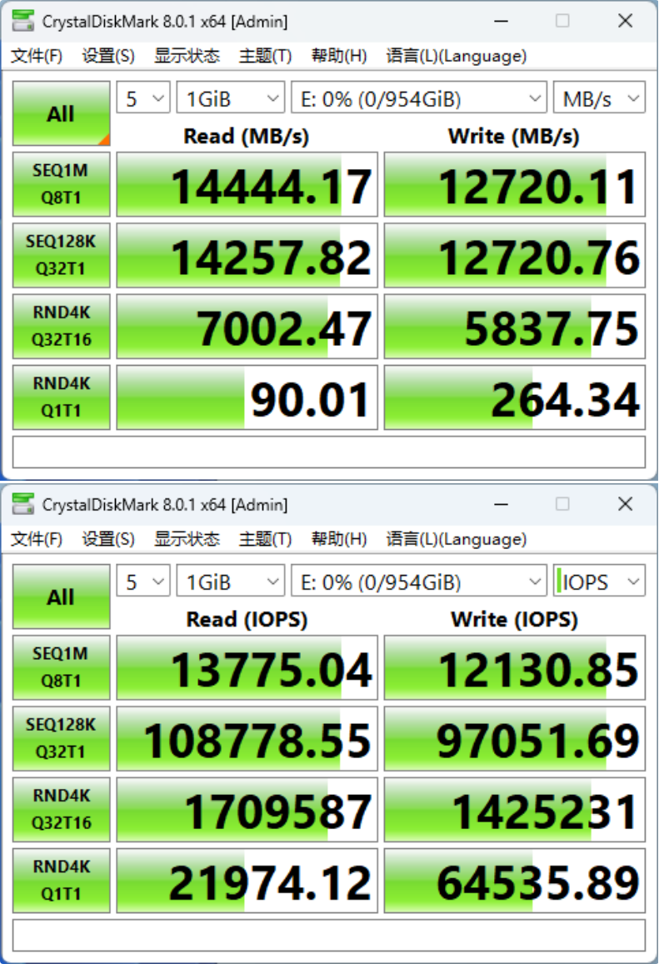
Task: Click the CrystalDiskMark icon in the MB/s window title bar
Action: pyautogui.click(x=24, y=21)
